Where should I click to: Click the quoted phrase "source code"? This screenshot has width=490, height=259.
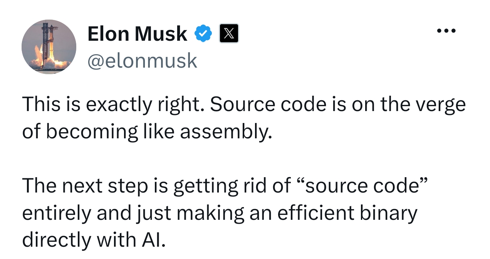click(x=362, y=185)
